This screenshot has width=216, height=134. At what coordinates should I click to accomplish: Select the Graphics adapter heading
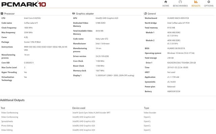[85, 14]
